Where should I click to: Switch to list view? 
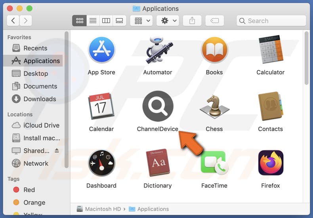click(93, 21)
